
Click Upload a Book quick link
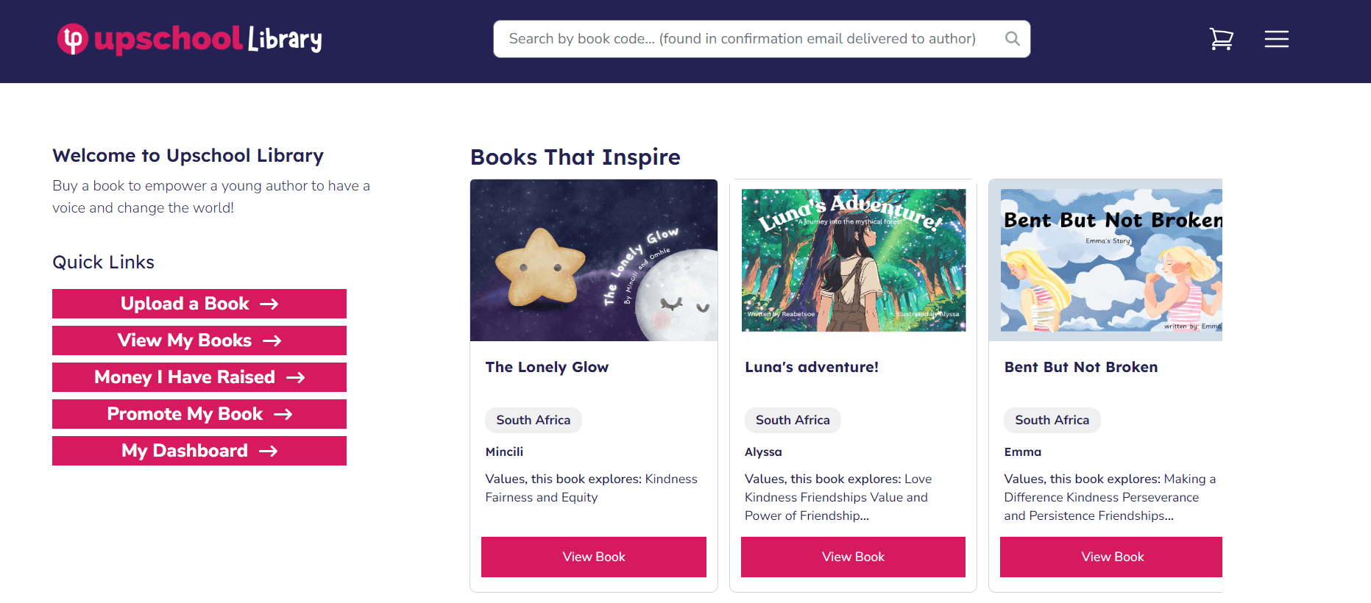click(199, 304)
